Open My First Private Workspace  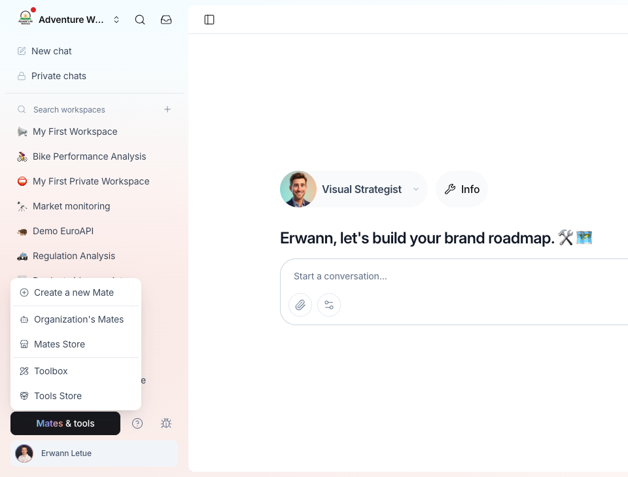pos(94,181)
